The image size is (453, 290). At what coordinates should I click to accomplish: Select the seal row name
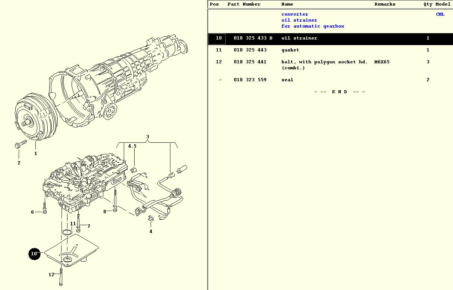[287, 80]
